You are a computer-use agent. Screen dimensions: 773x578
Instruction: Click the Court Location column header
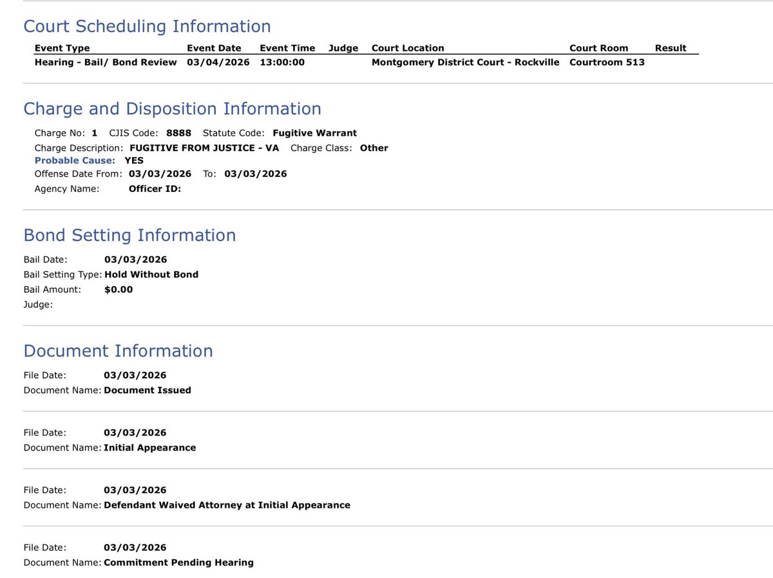408,48
